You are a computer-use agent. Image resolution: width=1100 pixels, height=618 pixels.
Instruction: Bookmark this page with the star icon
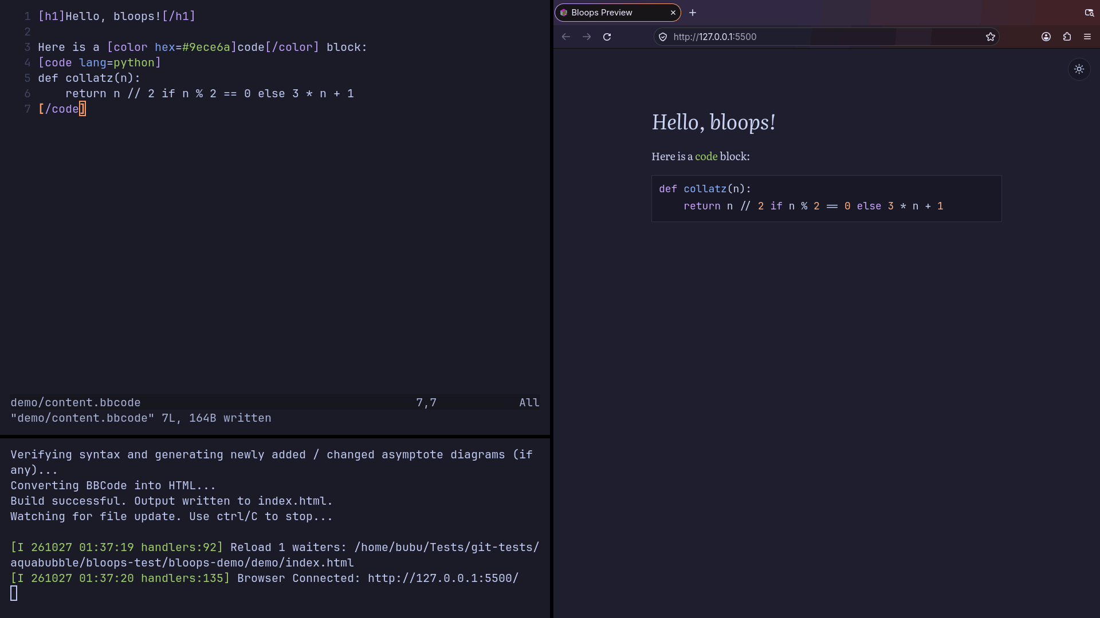pyautogui.click(x=991, y=37)
